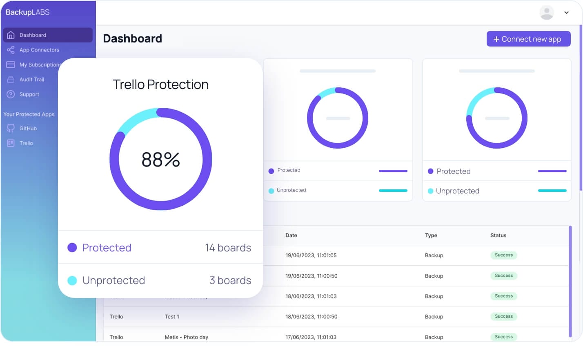The height and width of the screenshot is (360, 583).
Task: Click the Trello Protection card title
Action: 160,84
